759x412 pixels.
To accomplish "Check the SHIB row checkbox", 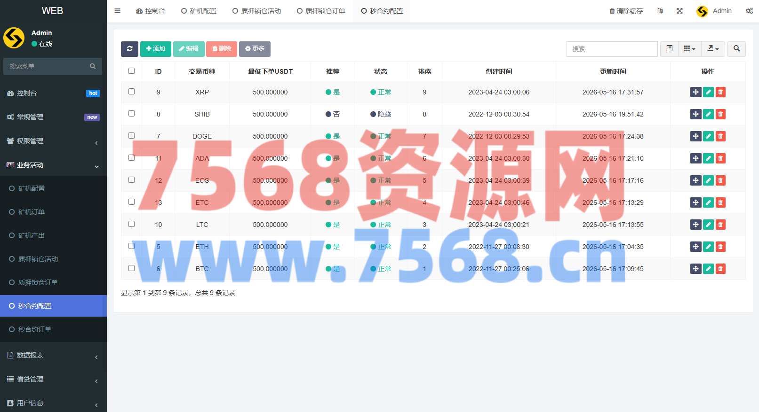I will pos(132,114).
